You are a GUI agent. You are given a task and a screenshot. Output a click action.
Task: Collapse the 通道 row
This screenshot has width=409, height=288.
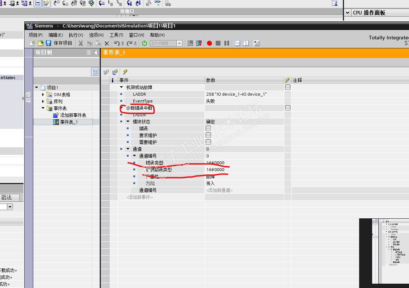click(128, 149)
